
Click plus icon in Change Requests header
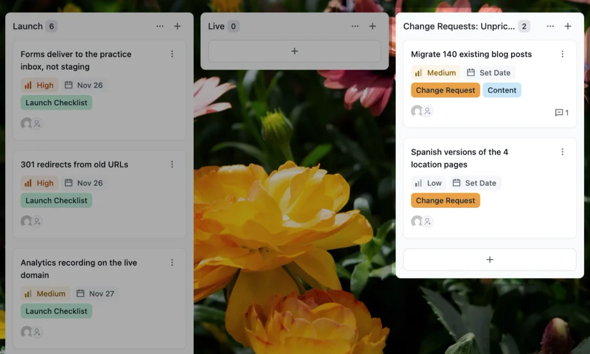click(568, 26)
